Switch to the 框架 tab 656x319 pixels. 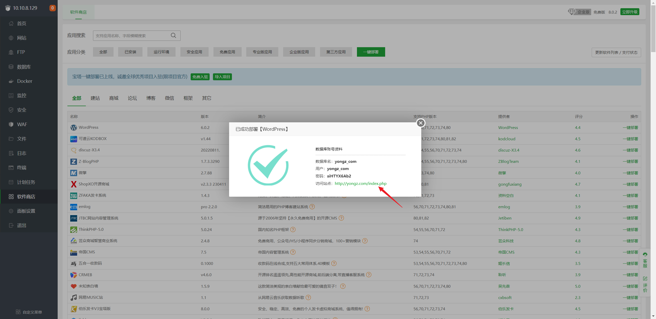point(188,98)
